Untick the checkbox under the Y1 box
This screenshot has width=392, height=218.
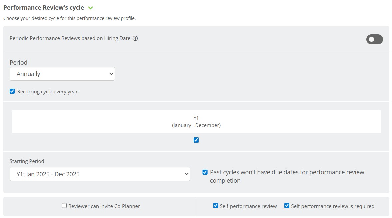(x=196, y=140)
